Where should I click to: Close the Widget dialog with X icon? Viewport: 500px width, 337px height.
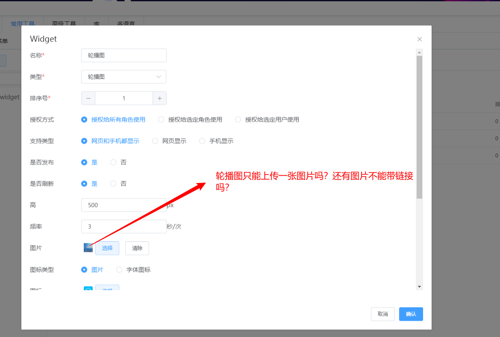point(419,39)
